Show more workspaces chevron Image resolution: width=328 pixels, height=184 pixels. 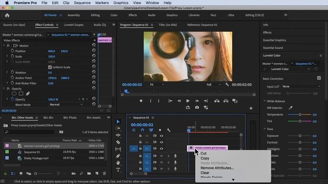tap(285, 15)
